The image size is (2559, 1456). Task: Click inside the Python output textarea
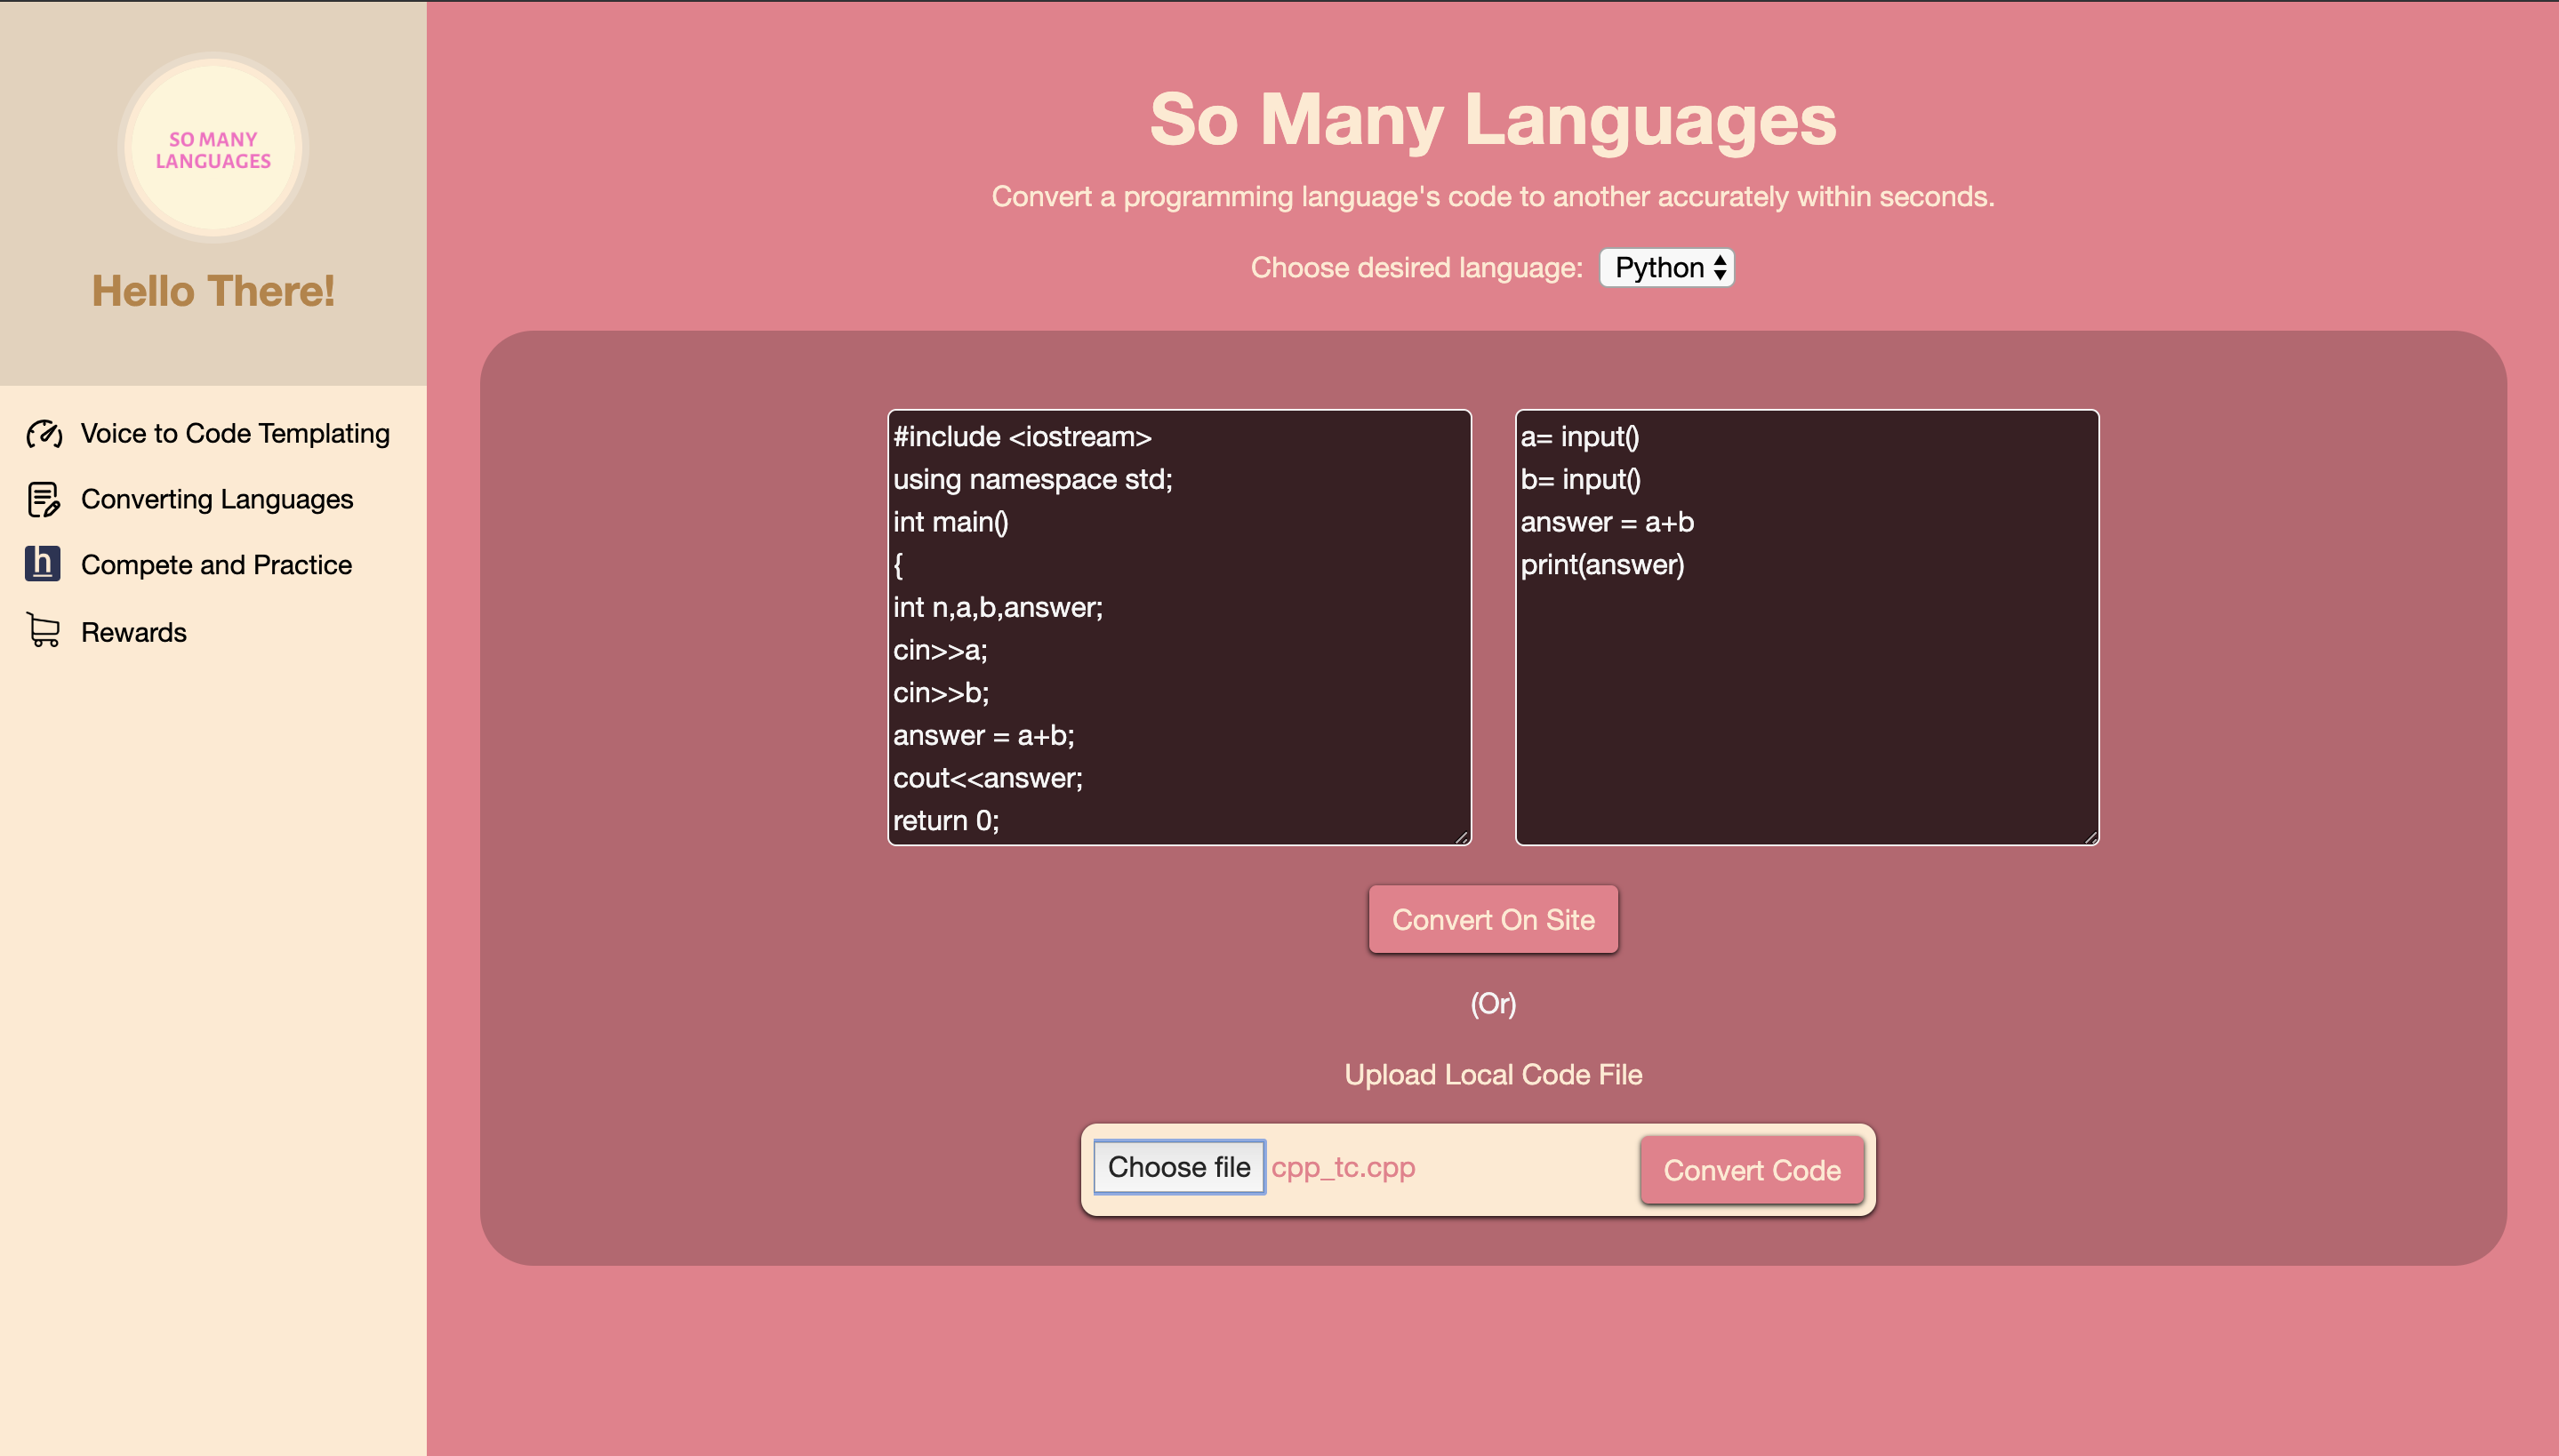pos(1806,700)
